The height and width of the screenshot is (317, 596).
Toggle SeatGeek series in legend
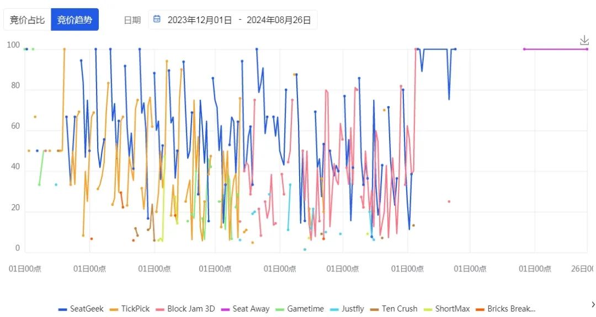[x=81, y=309]
